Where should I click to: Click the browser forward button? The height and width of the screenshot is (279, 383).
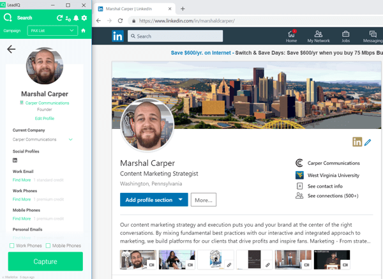tap(109, 21)
